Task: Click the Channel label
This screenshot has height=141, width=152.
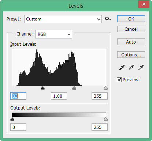Action: [25, 34]
